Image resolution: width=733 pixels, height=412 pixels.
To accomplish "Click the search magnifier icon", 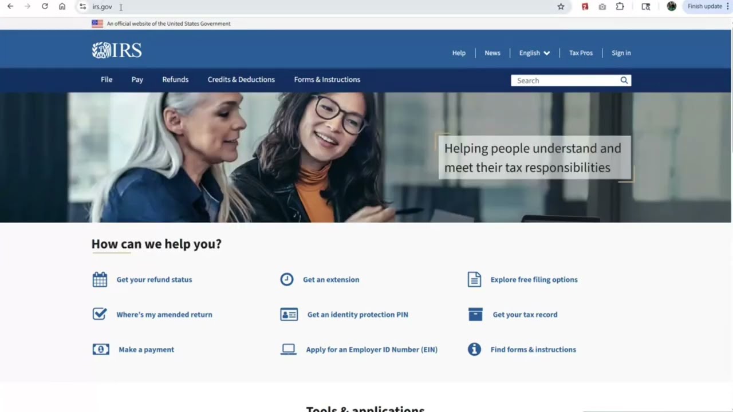I will 624,80.
